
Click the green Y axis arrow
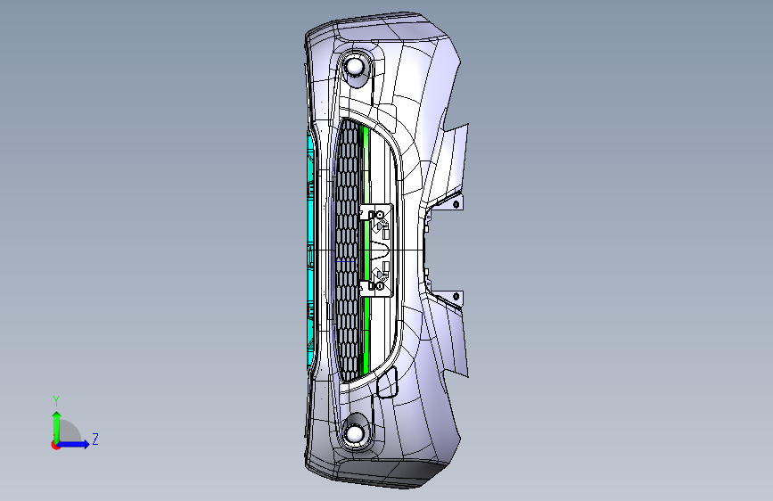(57, 426)
